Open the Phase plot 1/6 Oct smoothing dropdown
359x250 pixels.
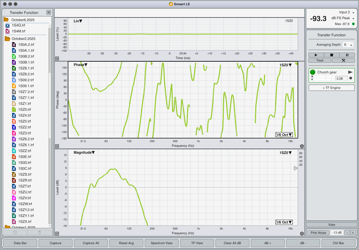(284, 135)
